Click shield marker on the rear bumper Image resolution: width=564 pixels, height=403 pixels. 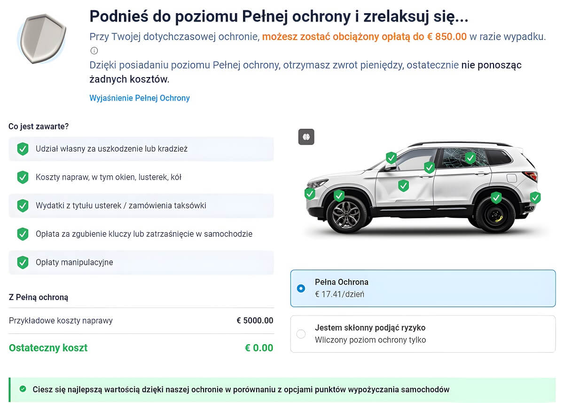tap(535, 198)
